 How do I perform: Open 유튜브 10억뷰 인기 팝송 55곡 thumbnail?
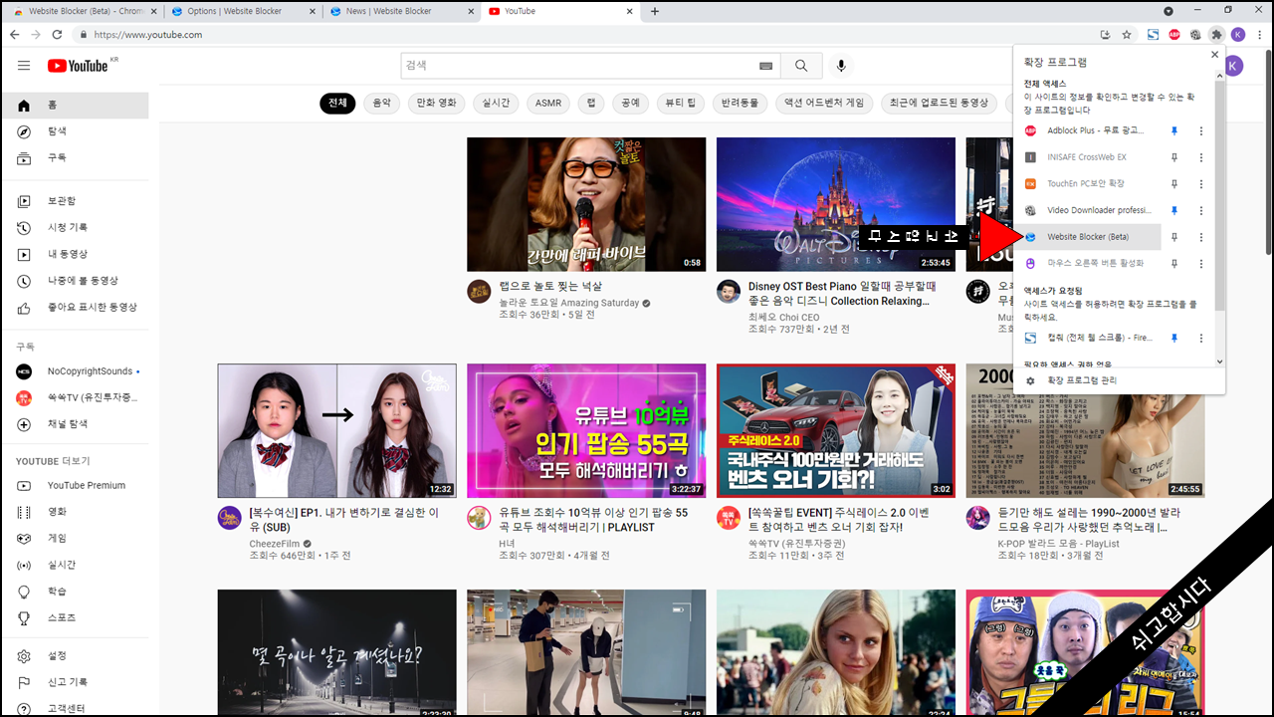[586, 430]
